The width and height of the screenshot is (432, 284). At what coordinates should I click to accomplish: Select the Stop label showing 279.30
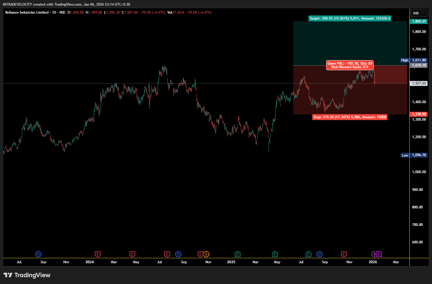pyautogui.click(x=350, y=117)
